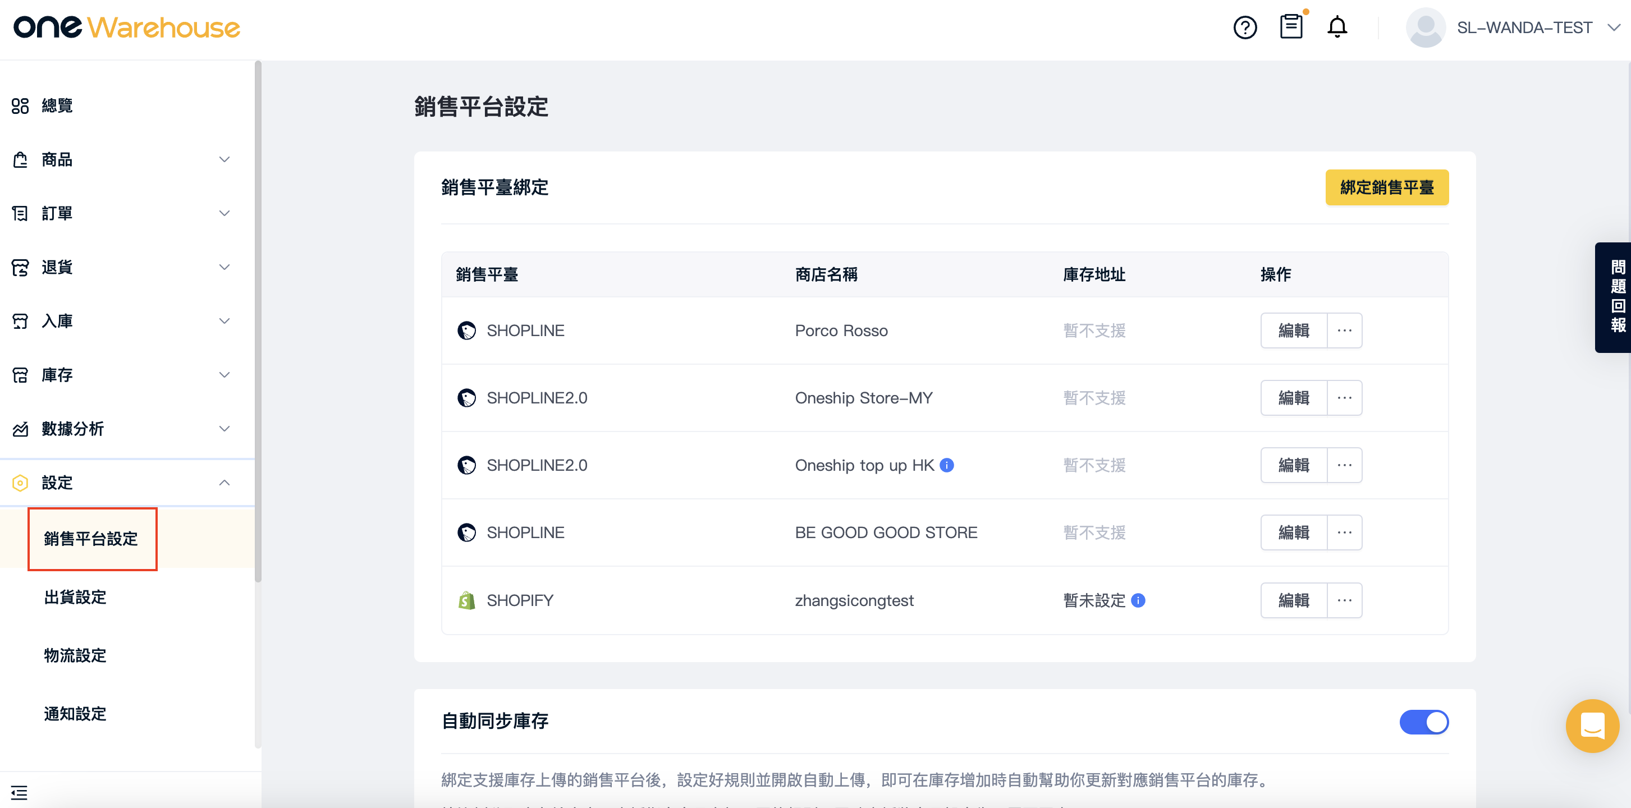Expand the 訂單 menu chevron

point(224,213)
